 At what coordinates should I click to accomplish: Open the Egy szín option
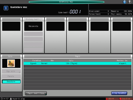[11, 71]
